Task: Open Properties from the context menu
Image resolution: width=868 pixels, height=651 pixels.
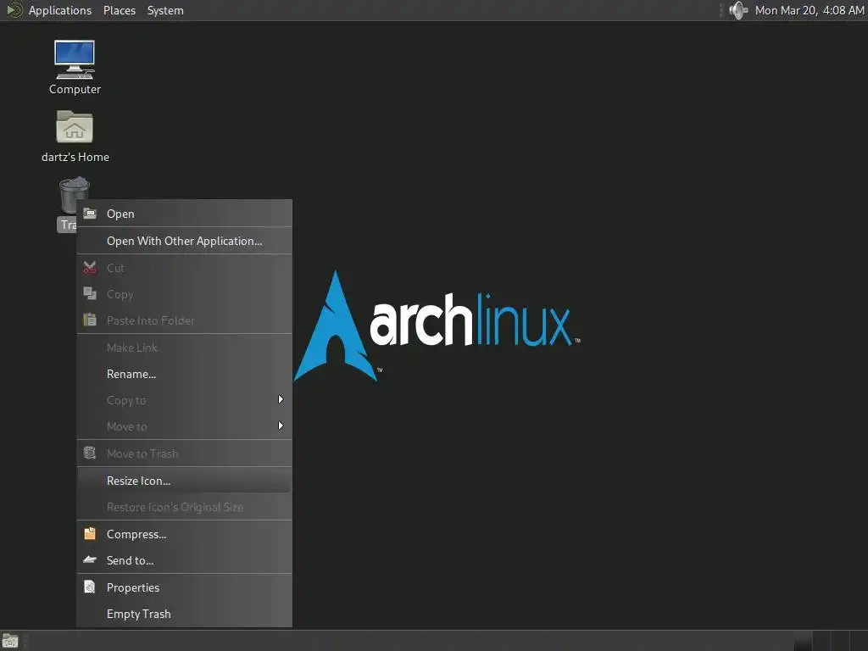Action: (184, 587)
